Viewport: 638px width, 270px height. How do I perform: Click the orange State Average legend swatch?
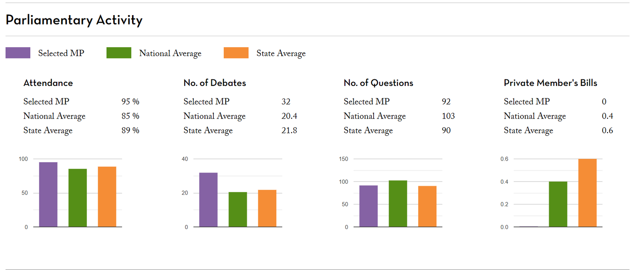(x=236, y=53)
